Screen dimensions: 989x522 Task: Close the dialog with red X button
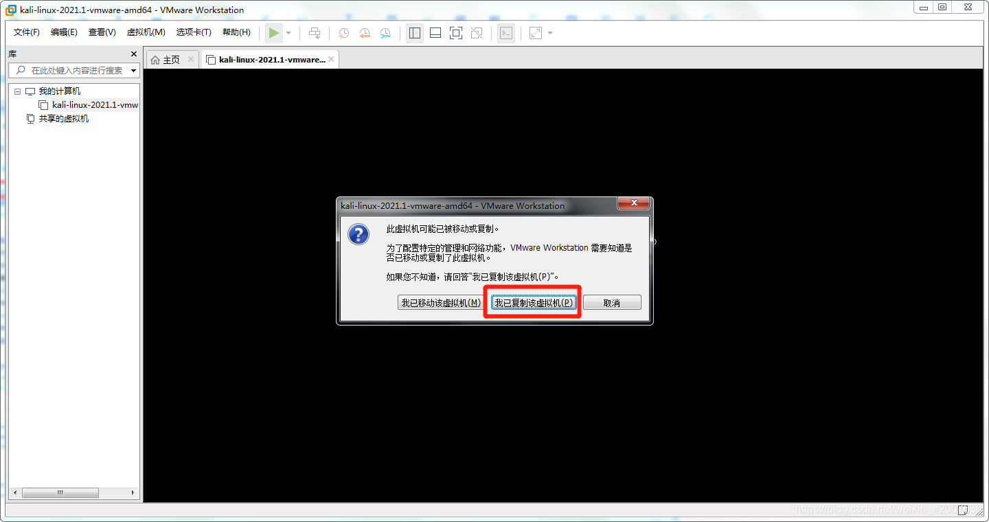[633, 203]
